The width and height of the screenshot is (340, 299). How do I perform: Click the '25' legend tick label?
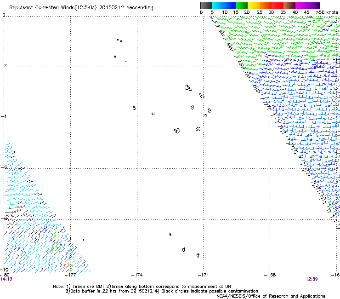(260, 12)
